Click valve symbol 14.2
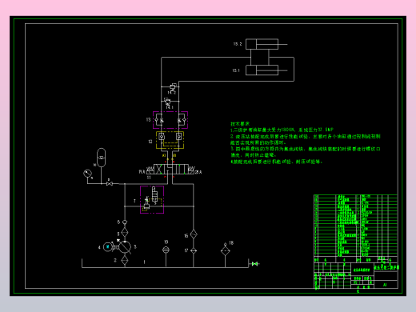This screenshot has width=416, height=312. click(173, 87)
